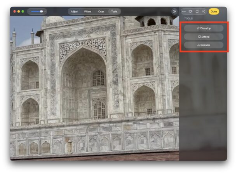Click the yellow Done button
The width and height of the screenshot is (237, 174).
point(214,12)
